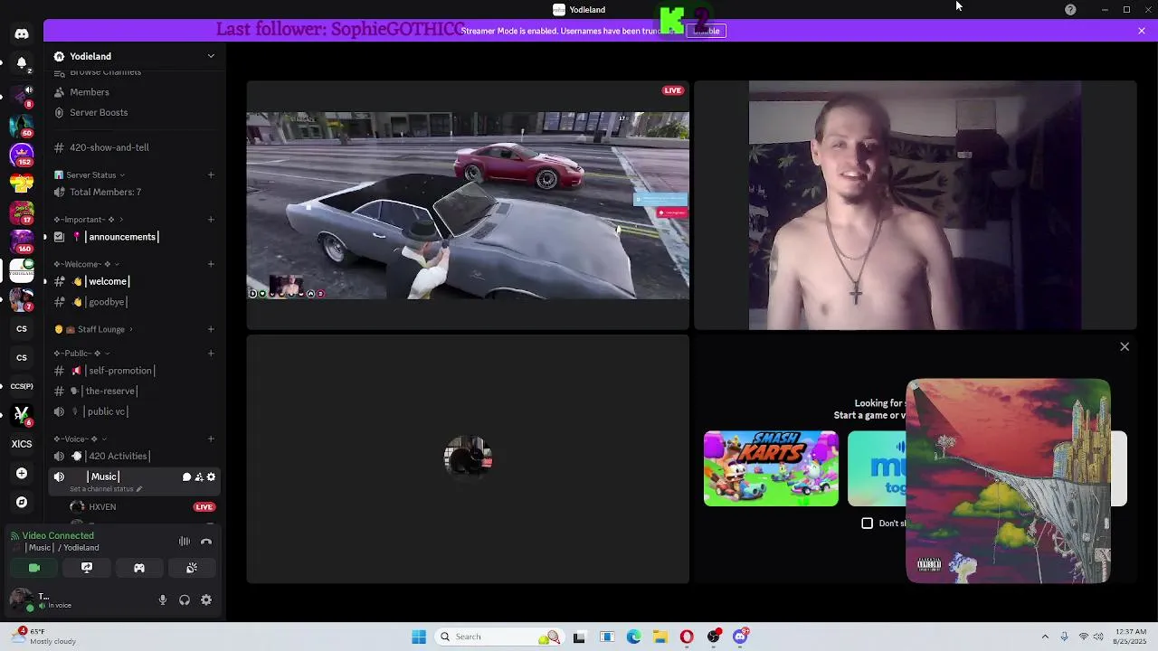Close the activities suggestion panel
Viewport: 1158px width, 651px height.
[x=1125, y=346]
